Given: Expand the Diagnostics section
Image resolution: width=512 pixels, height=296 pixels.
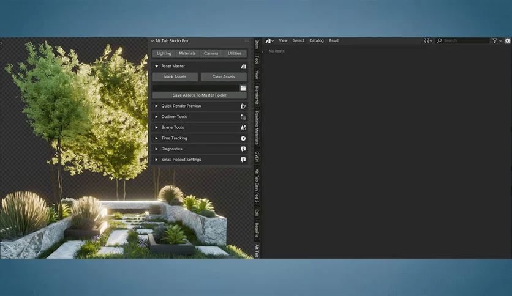Looking at the screenshot, I should coord(156,149).
